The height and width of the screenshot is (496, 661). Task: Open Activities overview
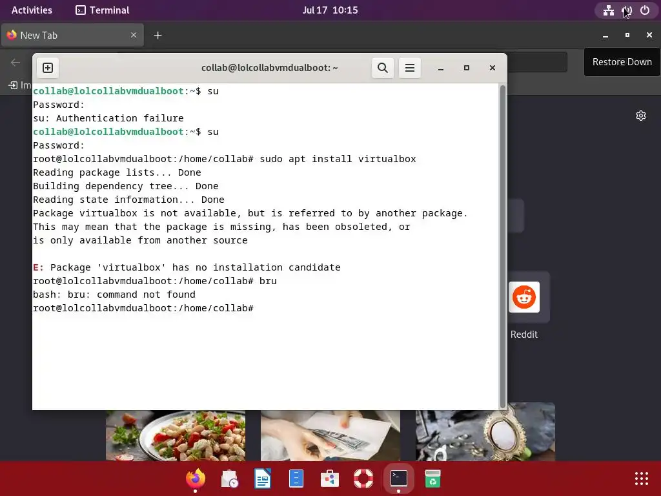[x=32, y=10]
